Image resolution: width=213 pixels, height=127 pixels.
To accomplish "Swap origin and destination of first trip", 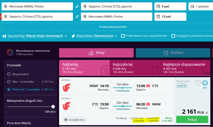I will [x=77, y=6].
